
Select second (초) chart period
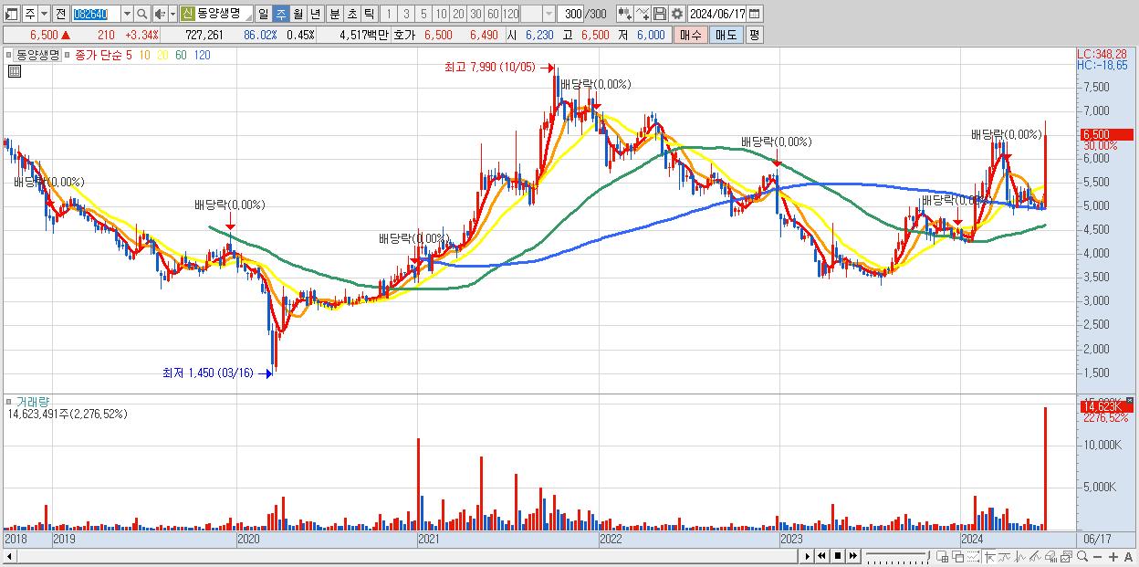coord(351,14)
